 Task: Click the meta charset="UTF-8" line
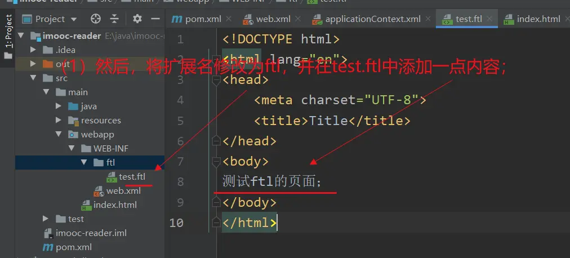(340, 100)
